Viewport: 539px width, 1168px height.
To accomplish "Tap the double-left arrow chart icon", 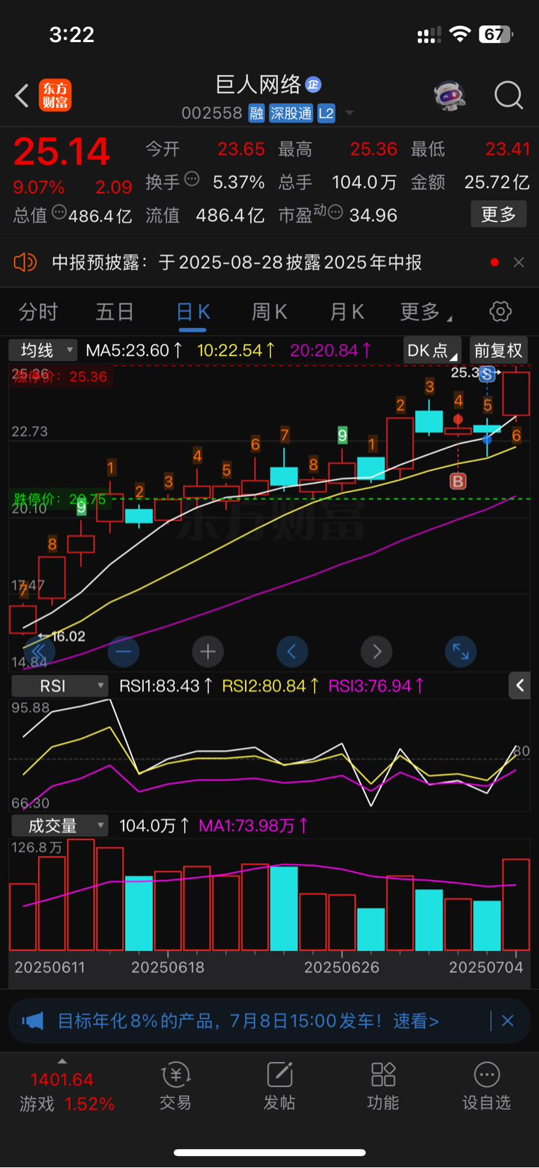I will pos(39,652).
